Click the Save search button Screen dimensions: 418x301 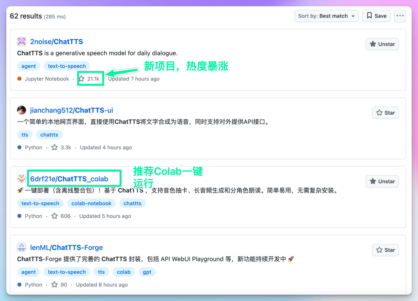[x=376, y=16]
